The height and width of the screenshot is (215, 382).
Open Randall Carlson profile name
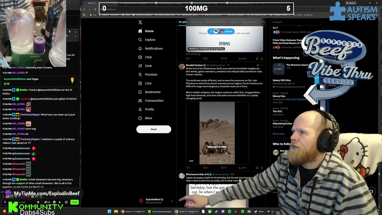point(194,65)
